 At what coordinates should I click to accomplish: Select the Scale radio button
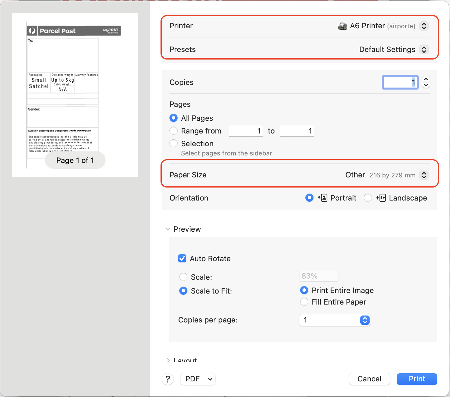tap(183, 277)
